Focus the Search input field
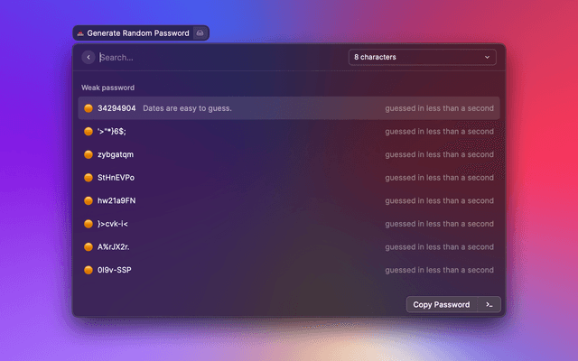Viewport: 578px width, 361px height. pyautogui.click(x=217, y=57)
